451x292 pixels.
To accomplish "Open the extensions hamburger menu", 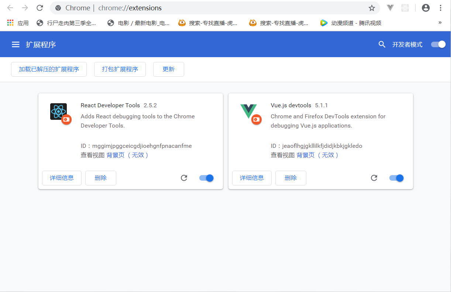I will (16, 45).
